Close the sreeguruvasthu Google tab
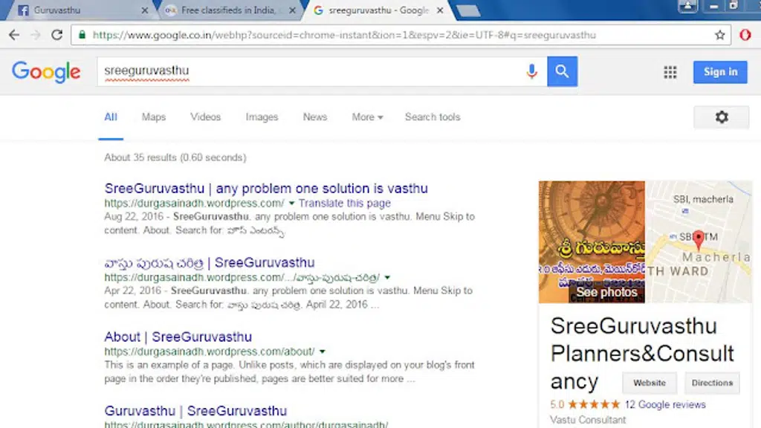This screenshot has height=428, width=761. pyautogui.click(x=440, y=10)
